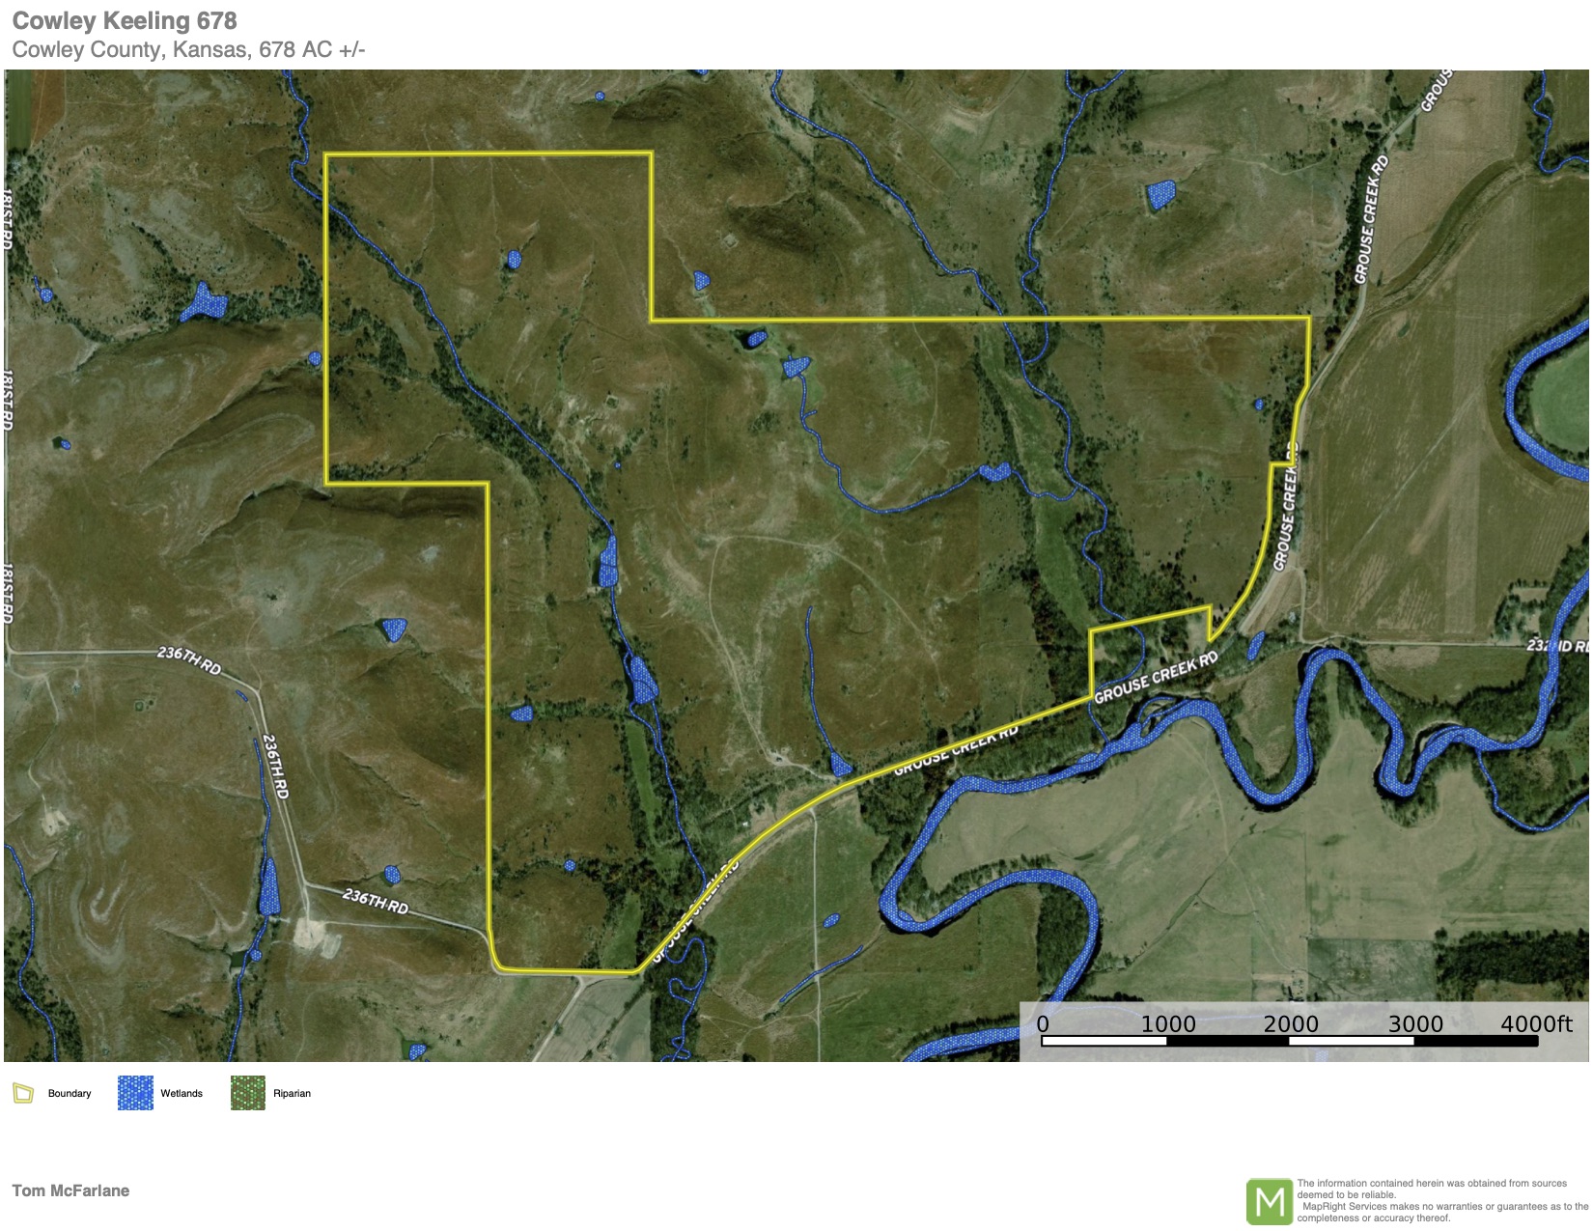Click the 3000 label on scale bar

pyautogui.click(x=1415, y=1023)
